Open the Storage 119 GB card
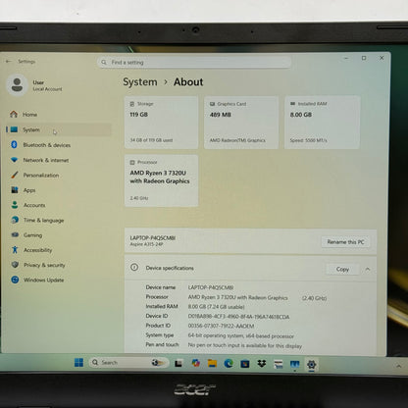The width and height of the screenshot is (408, 408). pyautogui.click(x=161, y=123)
